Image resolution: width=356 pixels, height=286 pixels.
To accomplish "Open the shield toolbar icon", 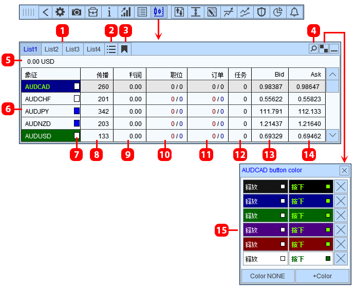I will coord(261,12).
